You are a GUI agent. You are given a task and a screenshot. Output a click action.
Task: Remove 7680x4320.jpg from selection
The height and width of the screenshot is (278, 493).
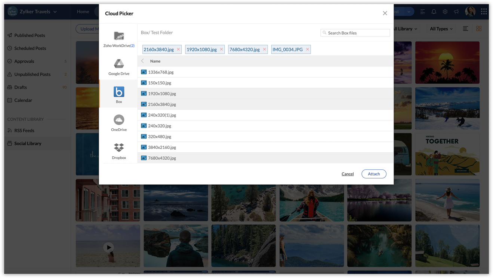pos(264,49)
